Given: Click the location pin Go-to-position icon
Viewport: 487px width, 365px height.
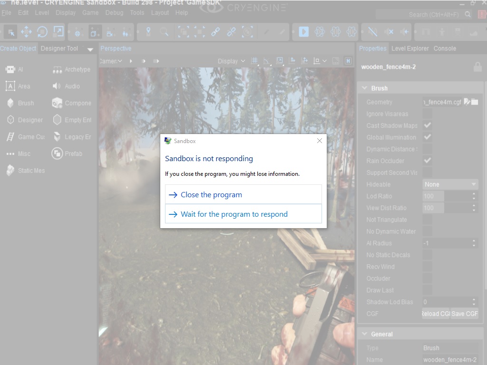Looking at the screenshot, I should click(x=148, y=31).
